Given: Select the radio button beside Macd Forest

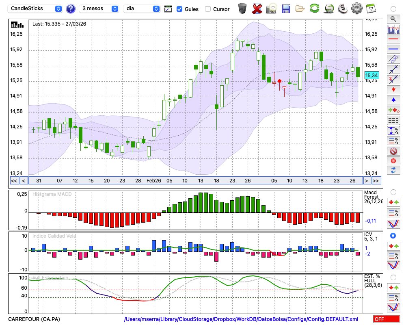Looking at the screenshot, I should click(393, 192).
